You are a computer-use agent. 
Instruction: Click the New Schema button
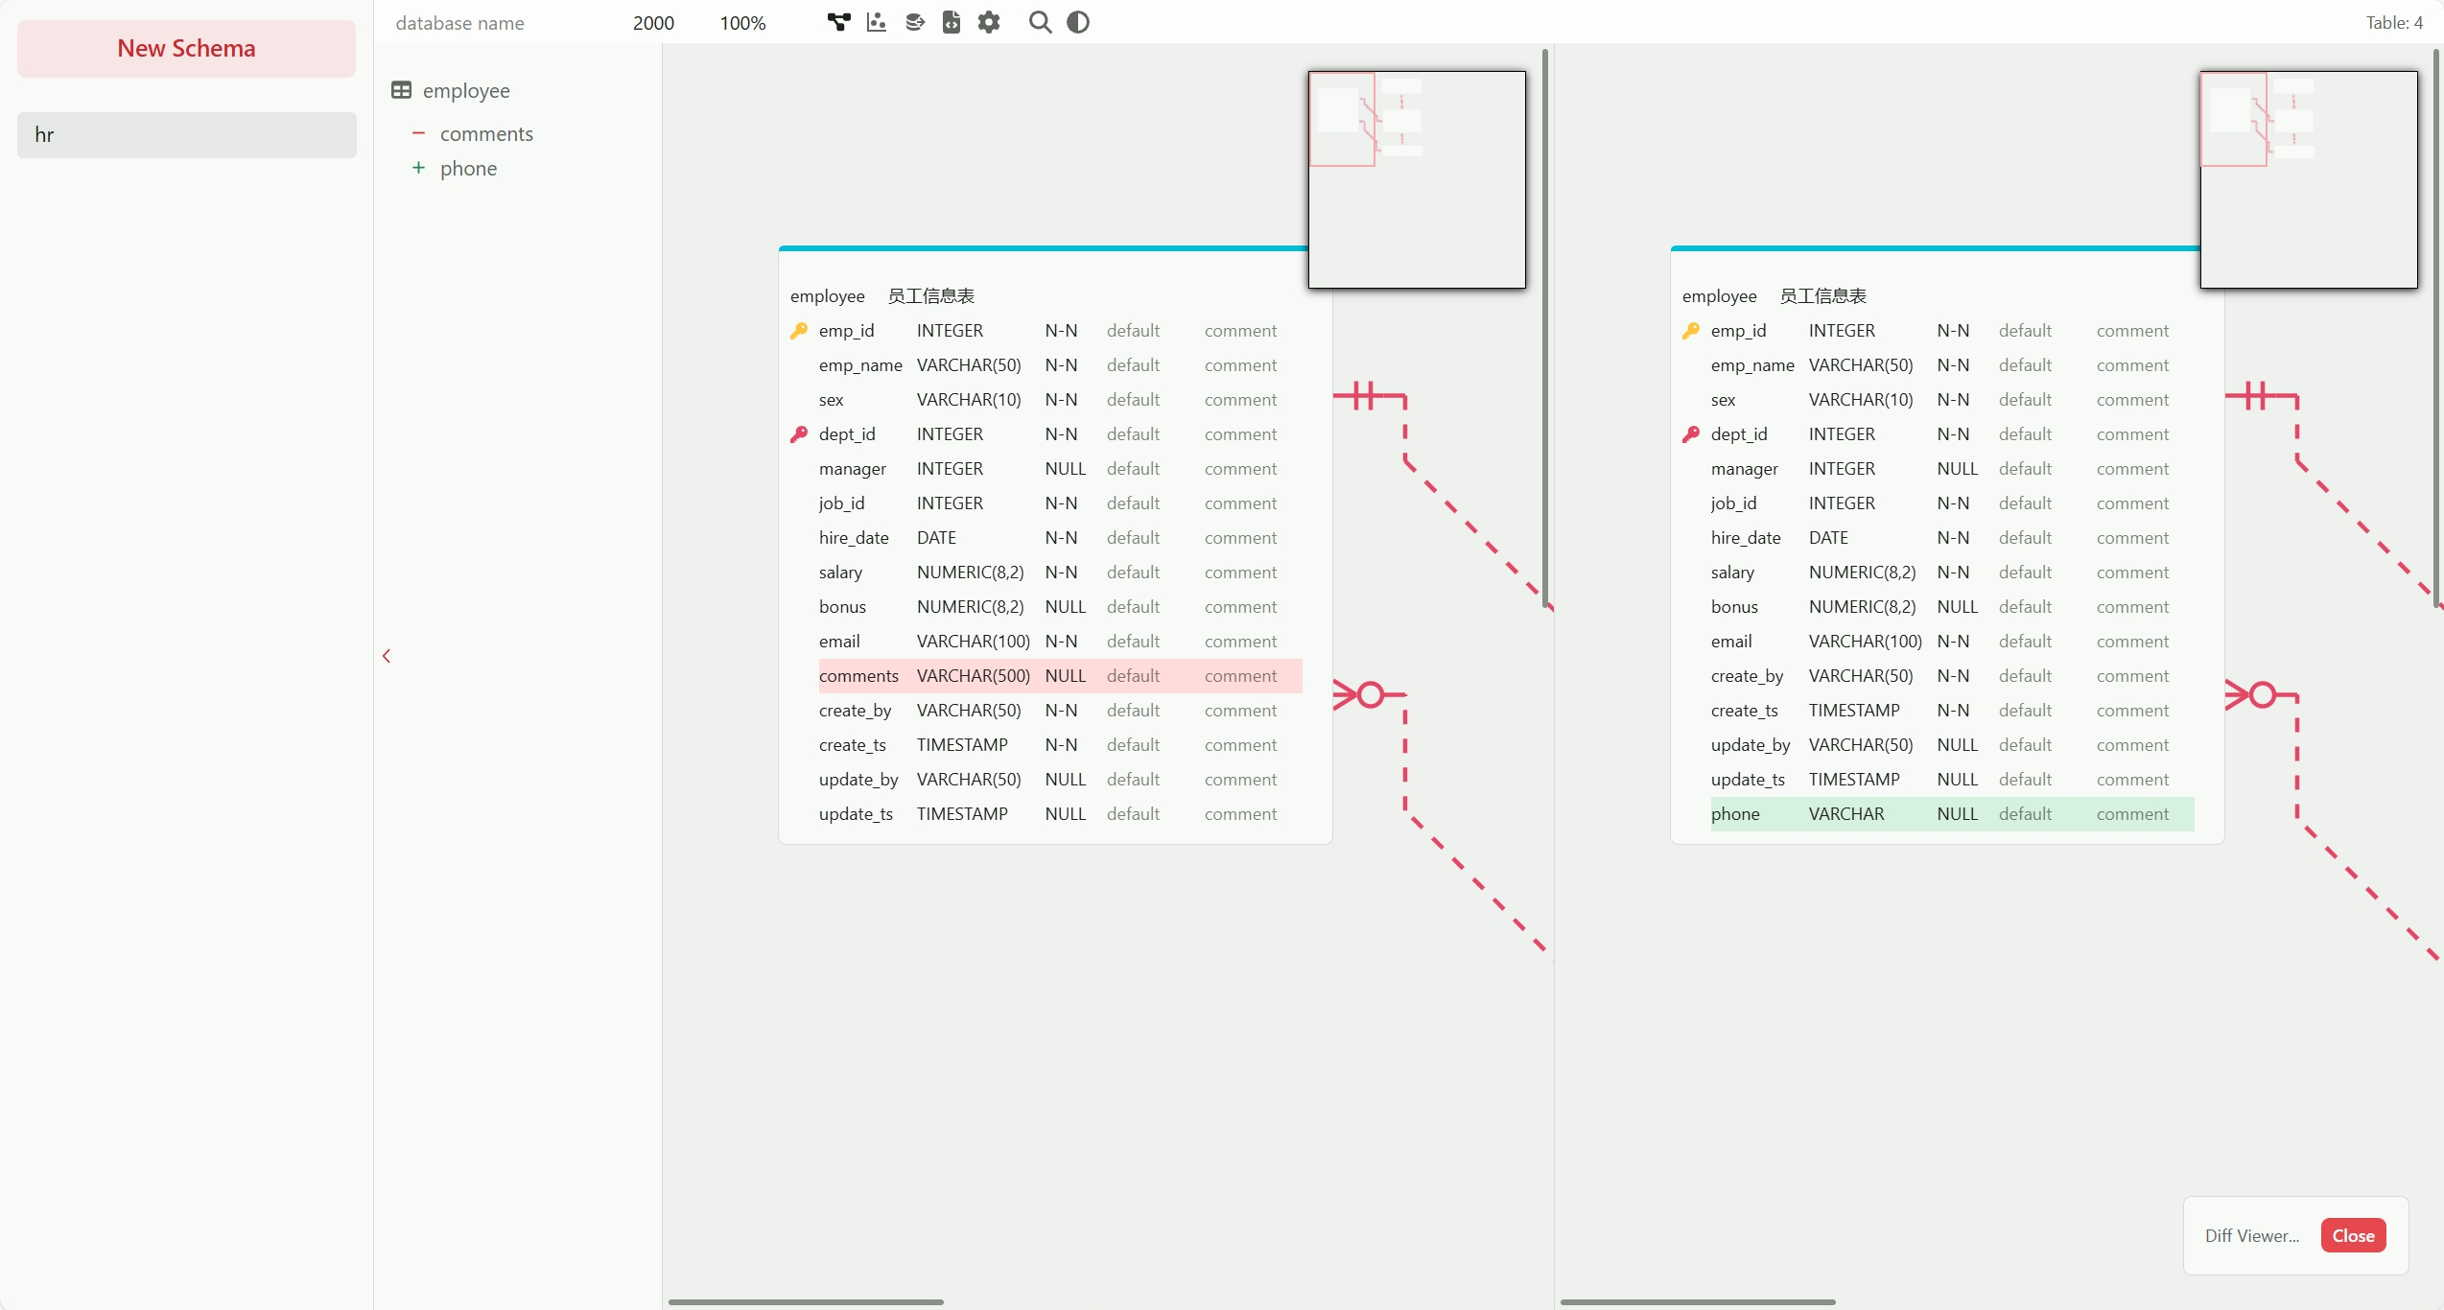click(x=186, y=48)
